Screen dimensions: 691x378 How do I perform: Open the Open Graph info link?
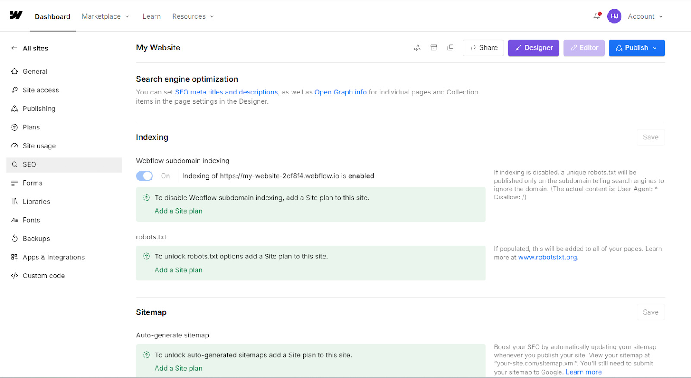point(340,92)
